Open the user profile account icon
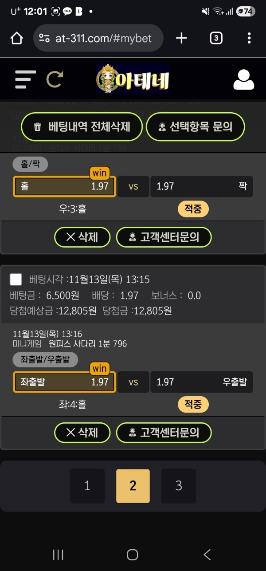Viewport: 266px width, 571px height. coord(243,79)
